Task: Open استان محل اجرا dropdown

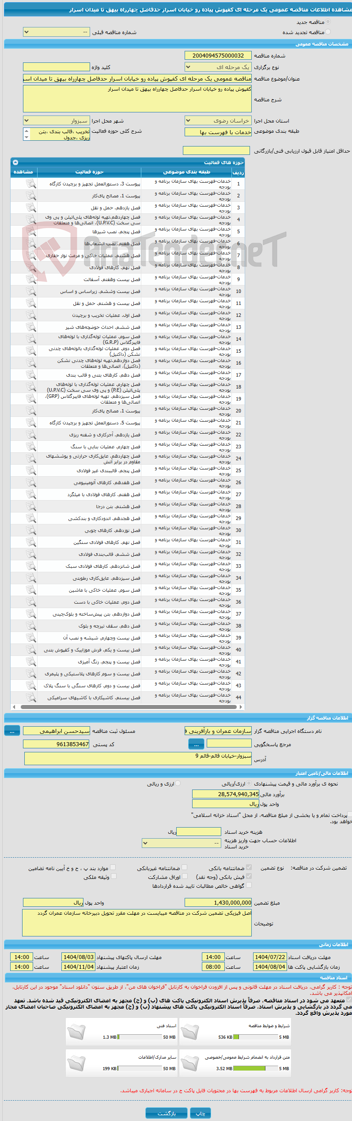Action: pyautogui.click(x=218, y=120)
